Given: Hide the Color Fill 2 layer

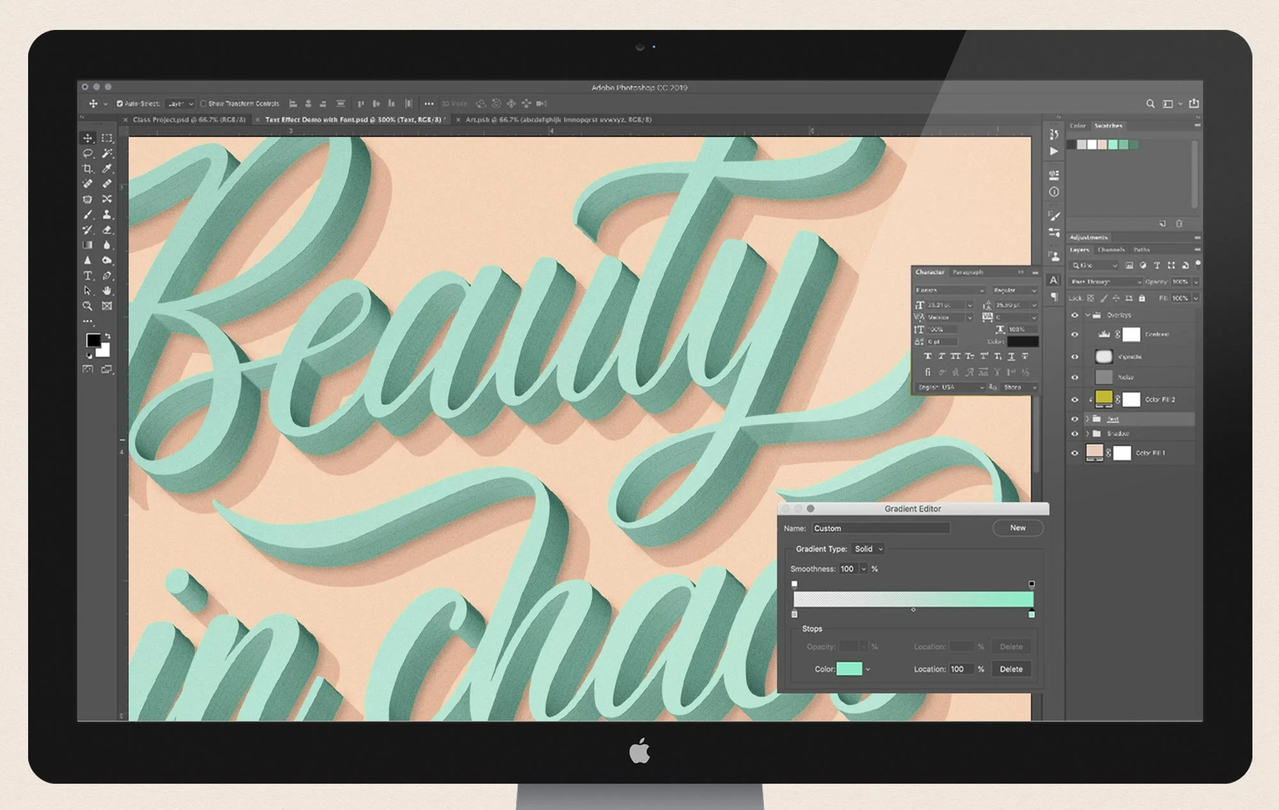Looking at the screenshot, I should click(1074, 400).
